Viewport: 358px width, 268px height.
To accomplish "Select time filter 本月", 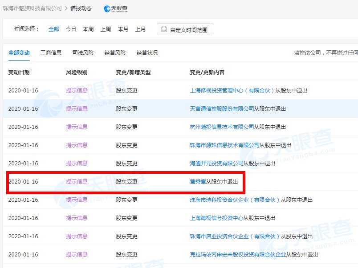I will [123, 29].
